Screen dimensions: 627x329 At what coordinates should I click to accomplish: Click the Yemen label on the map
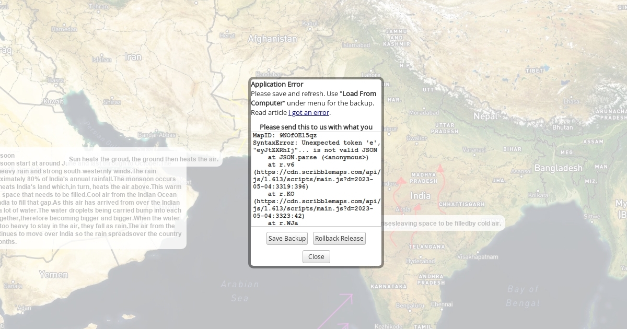pos(53,275)
